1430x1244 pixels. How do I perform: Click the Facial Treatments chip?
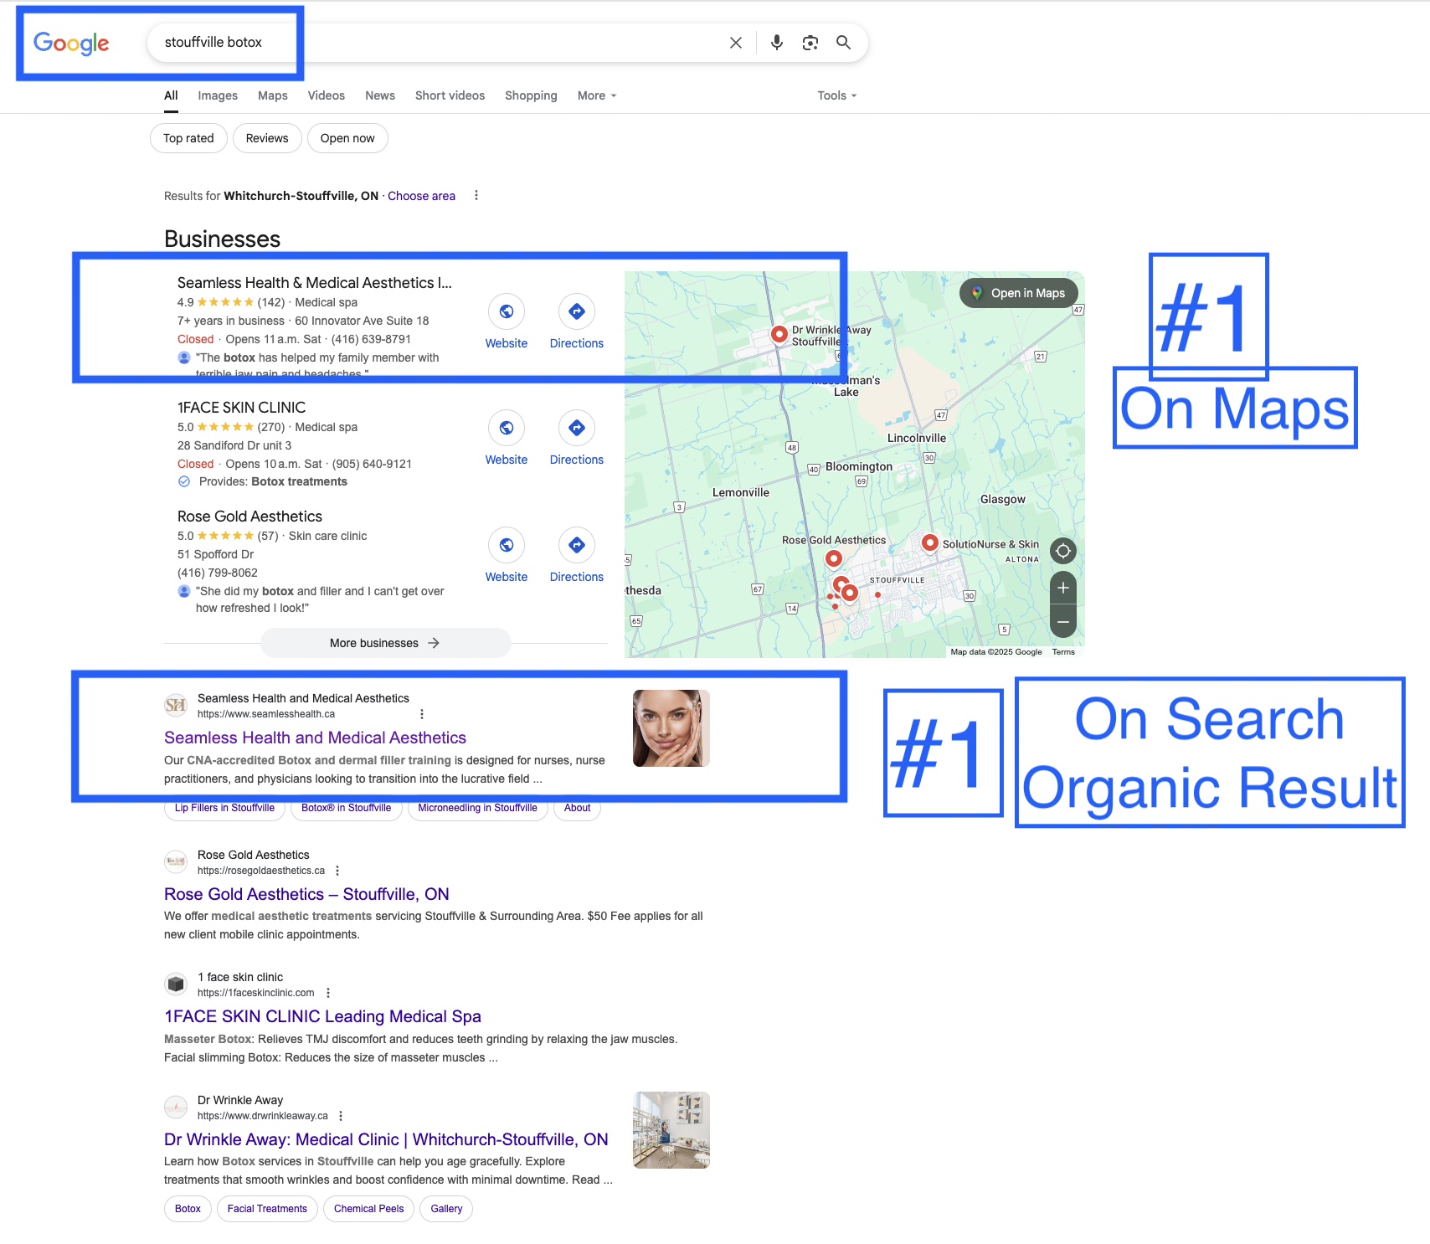(267, 1209)
